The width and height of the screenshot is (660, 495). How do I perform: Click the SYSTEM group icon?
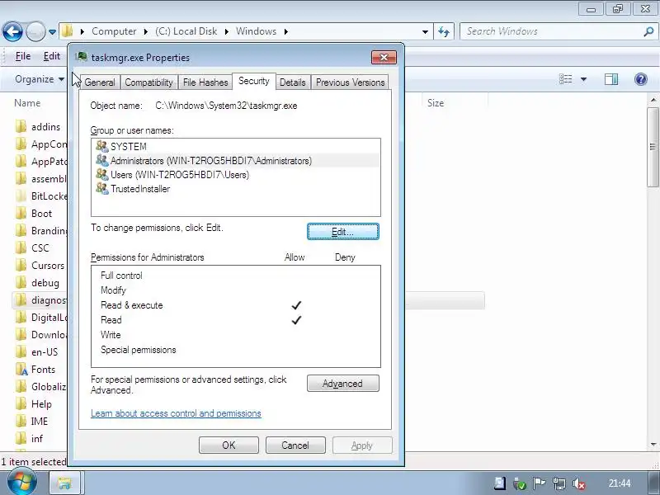point(101,146)
